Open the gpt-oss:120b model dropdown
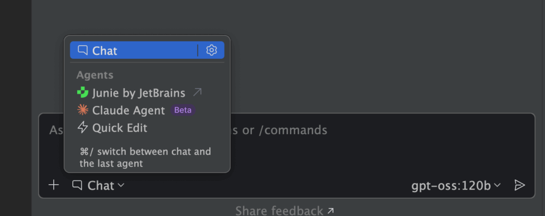The height and width of the screenshot is (216, 545). (x=451, y=185)
